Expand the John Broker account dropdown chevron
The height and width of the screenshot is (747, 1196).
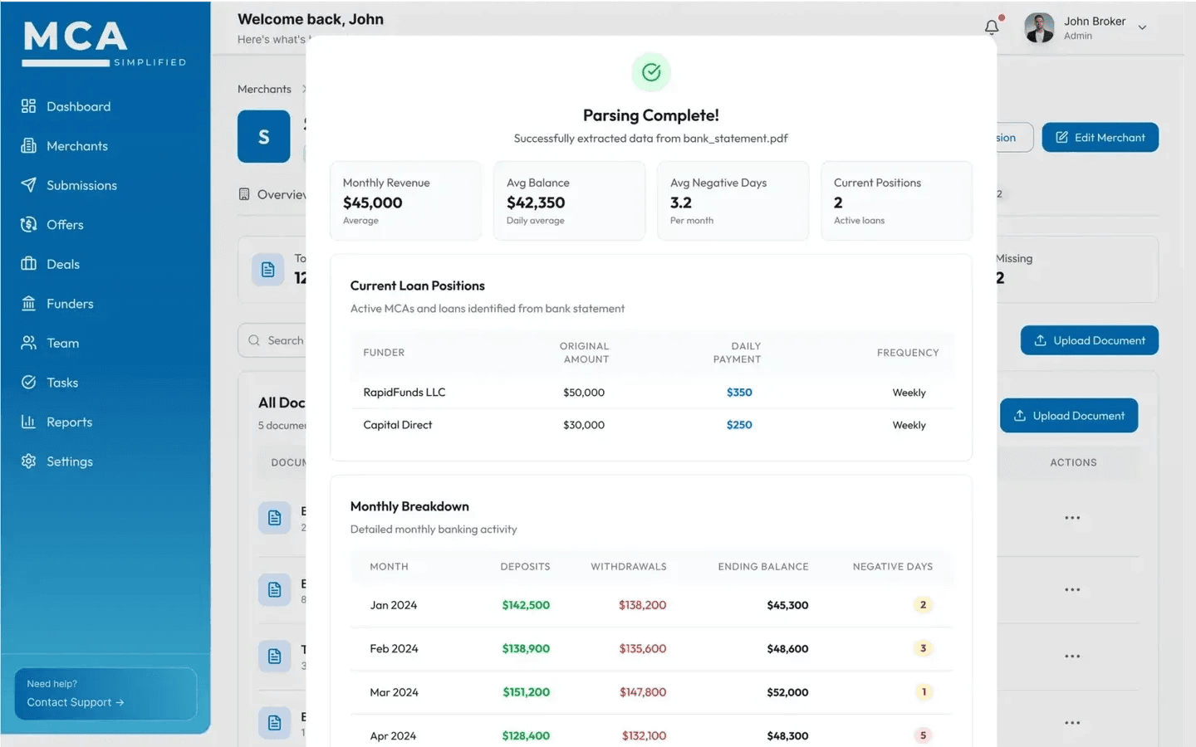pos(1142,27)
